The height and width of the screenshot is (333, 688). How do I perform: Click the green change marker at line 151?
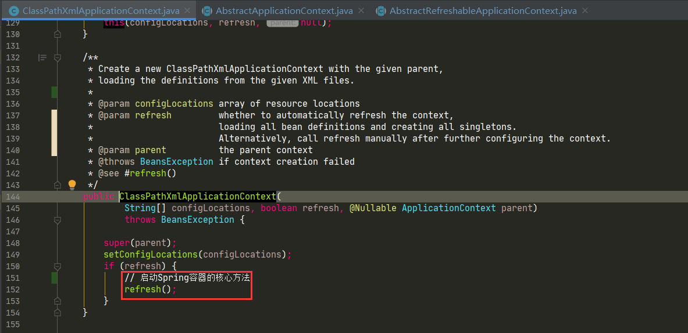pyautogui.click(x=55, y=277)
